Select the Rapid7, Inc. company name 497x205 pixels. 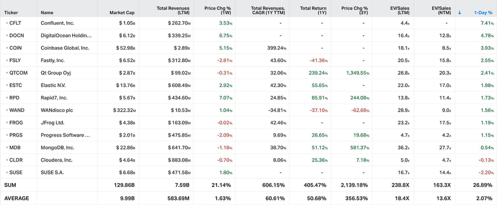click(x=54, y=98)
